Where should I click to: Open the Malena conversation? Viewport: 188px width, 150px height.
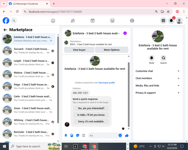[x=28, y=75]
